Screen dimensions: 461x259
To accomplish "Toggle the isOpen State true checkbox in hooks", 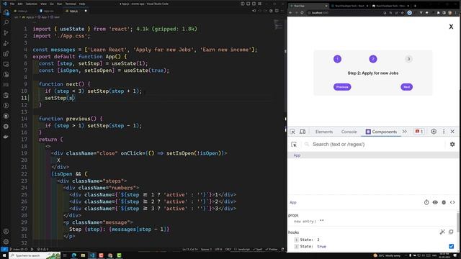I will [452, 246].
